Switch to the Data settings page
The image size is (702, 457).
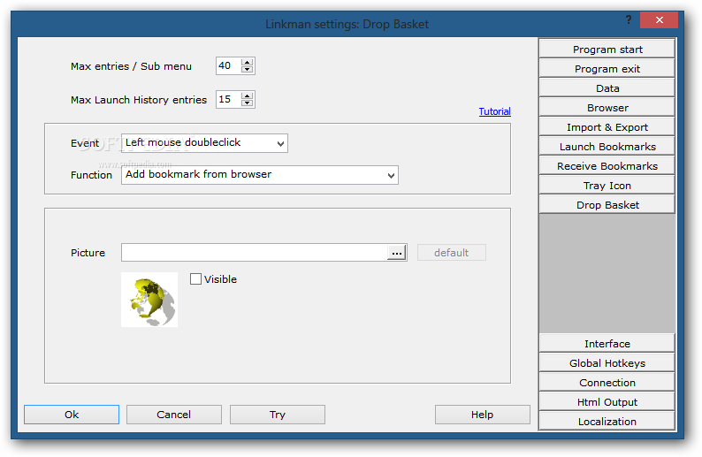coord(607,88)
